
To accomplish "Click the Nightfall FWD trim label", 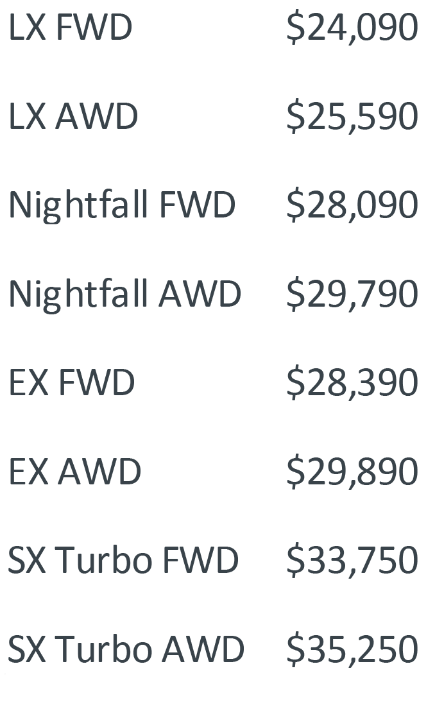I will 122,205.
